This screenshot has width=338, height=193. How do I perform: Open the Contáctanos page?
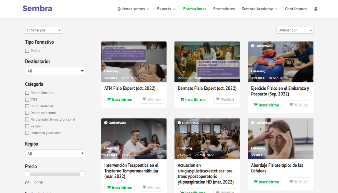pyautogui.click(x=296, y=9)
